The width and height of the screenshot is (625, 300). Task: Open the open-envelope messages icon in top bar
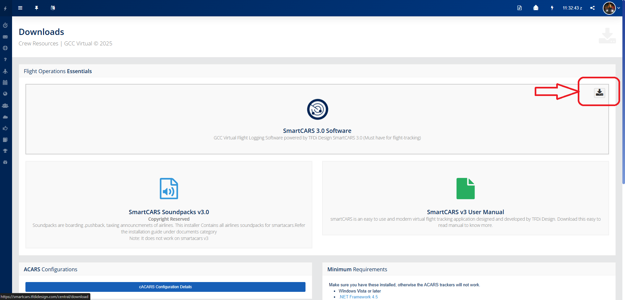point(536,8)
